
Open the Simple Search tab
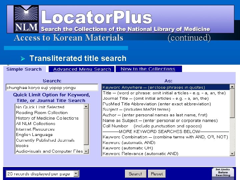(x=24, y=69)
